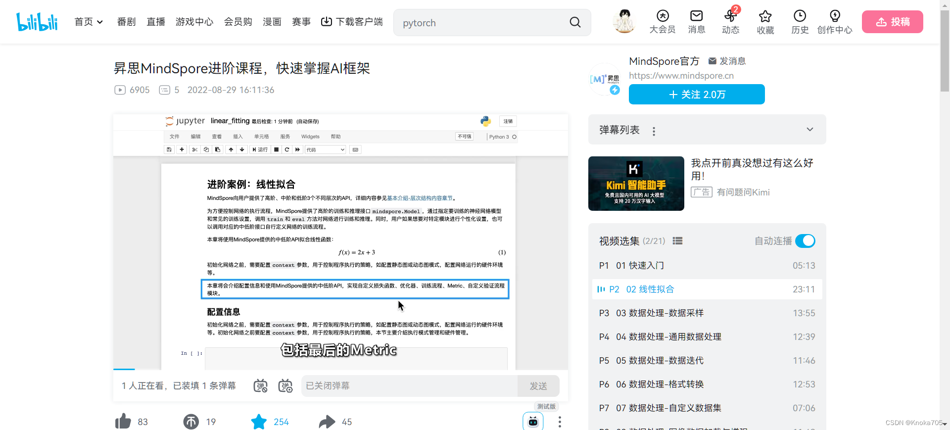Expand the 弹幕列表 panel chevron
Viewport: 950px width, 430px height.
point(810,129)
